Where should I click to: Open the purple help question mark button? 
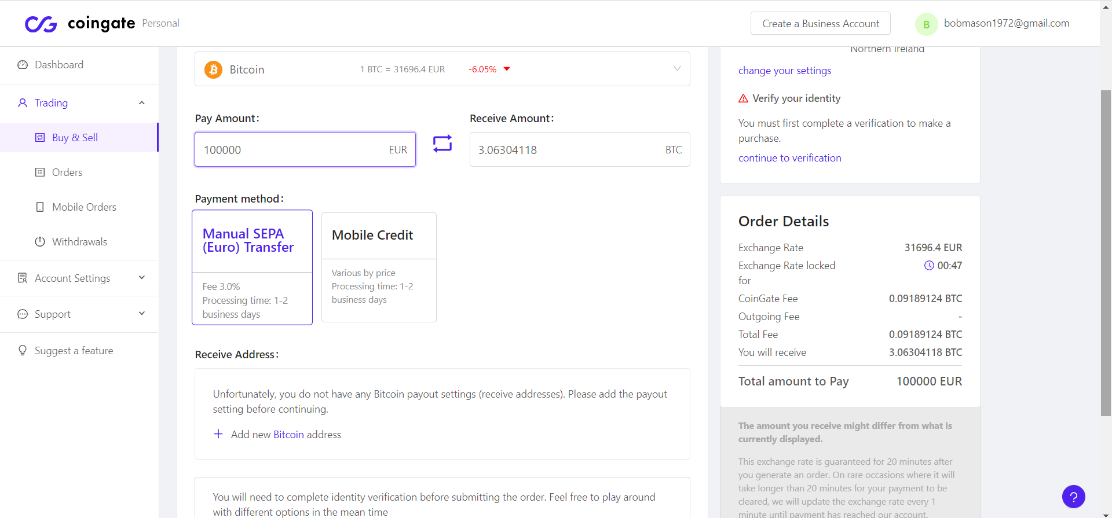point(1073,497)
